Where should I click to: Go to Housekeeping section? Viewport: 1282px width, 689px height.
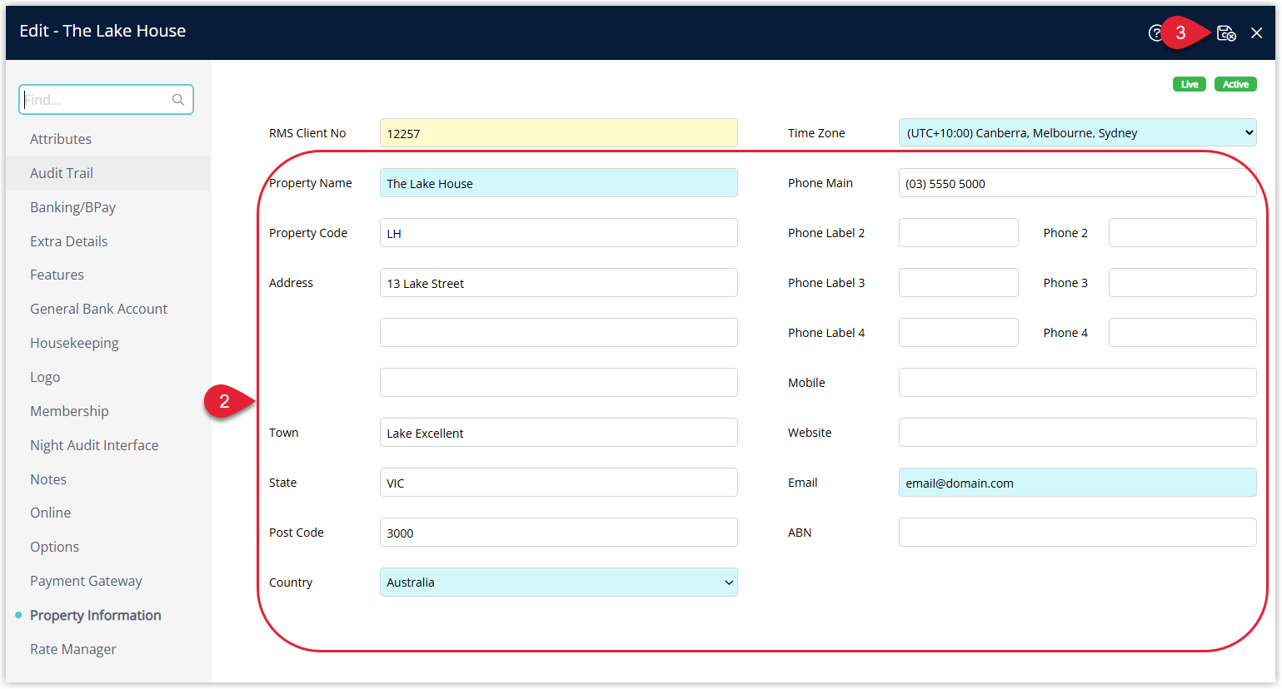coord(74,343)
